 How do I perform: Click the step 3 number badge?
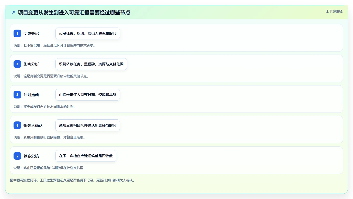(17, 95)
